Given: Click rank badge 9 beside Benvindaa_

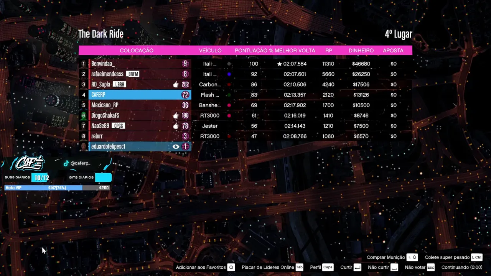Looking at the screenshot, I should tap(185, 64).
